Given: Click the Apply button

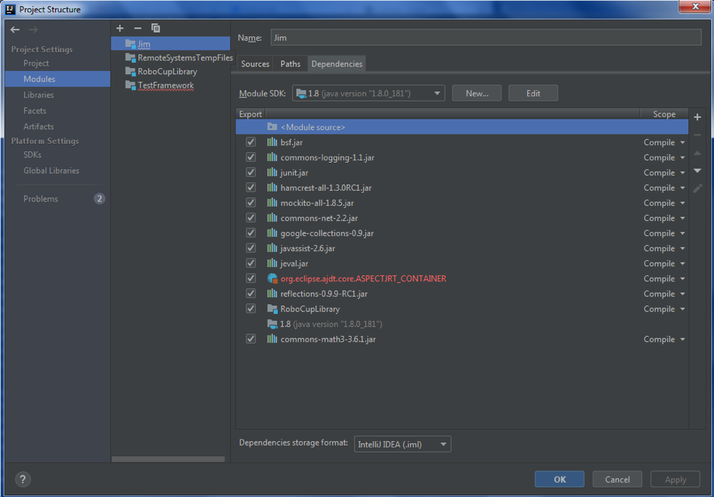Looking at the screenshot, I should coord(675,480).
